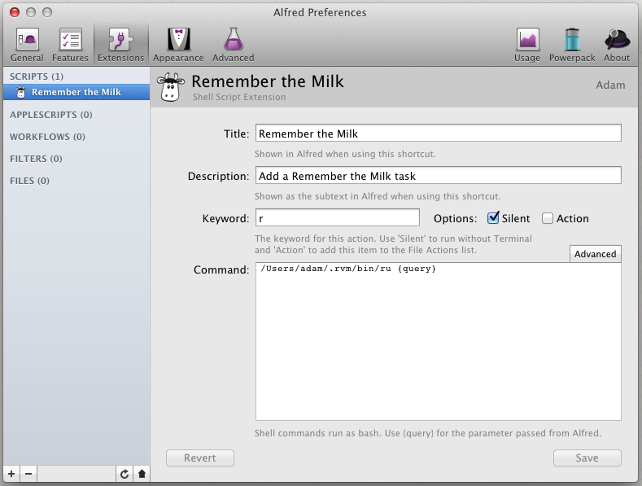This screenshot has height=486, width=642.
Task: Open the Features preferences pane
Action: [x=70, y=45]
